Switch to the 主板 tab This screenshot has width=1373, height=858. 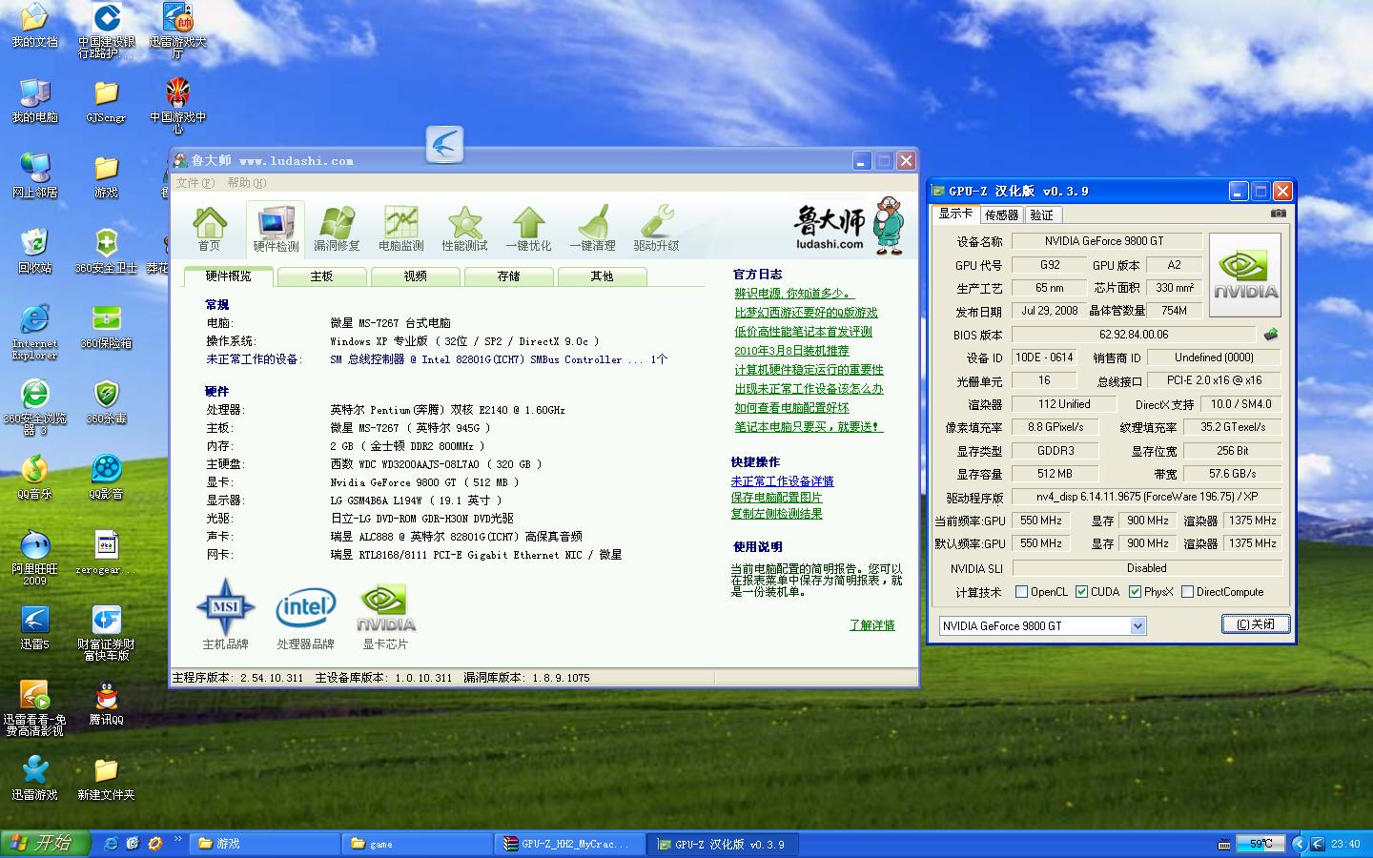[321, 276]
